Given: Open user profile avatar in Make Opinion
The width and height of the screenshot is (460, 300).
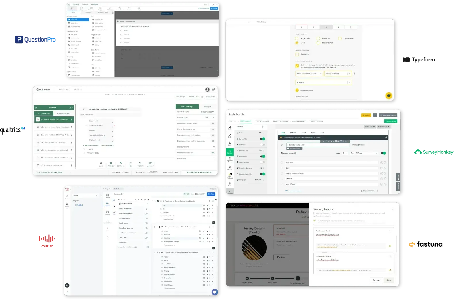Looking at the screenshot, I should pyautogui.click(x=207, y=90).
